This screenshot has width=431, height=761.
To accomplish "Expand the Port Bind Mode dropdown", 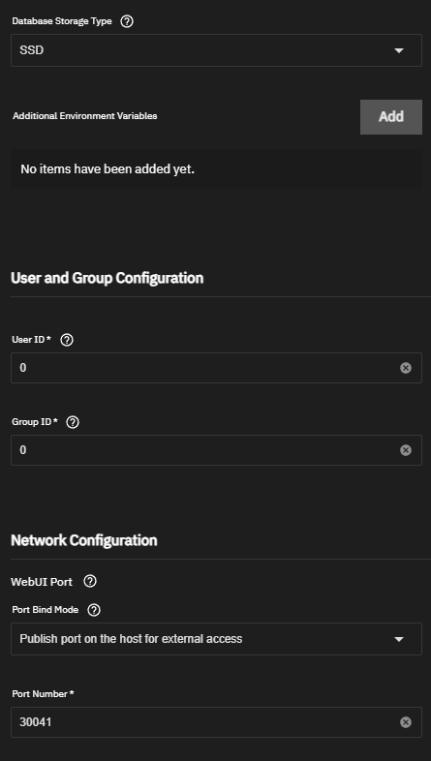I will click(x=217, y=639).
